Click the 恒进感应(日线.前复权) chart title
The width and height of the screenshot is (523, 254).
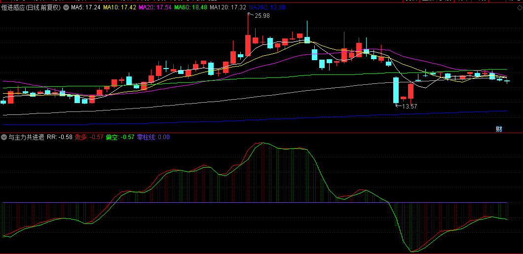coord(31,7)
